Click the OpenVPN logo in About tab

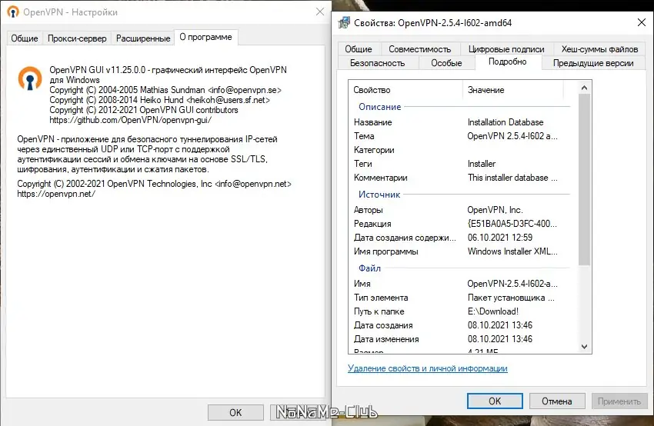pyautogui.click(x=30, y=78)
